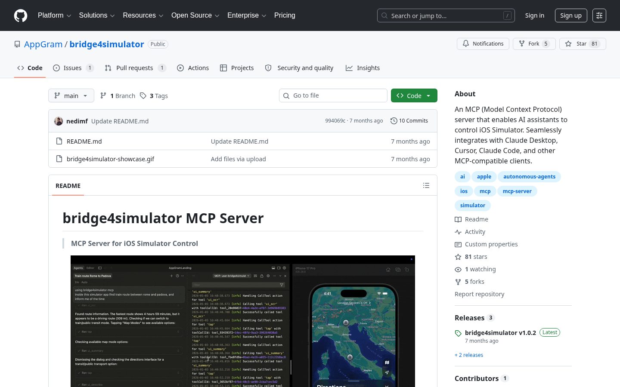Select the 'ios' topic tag
This screenshot has height=387, width=620.
tap(464, 191)
